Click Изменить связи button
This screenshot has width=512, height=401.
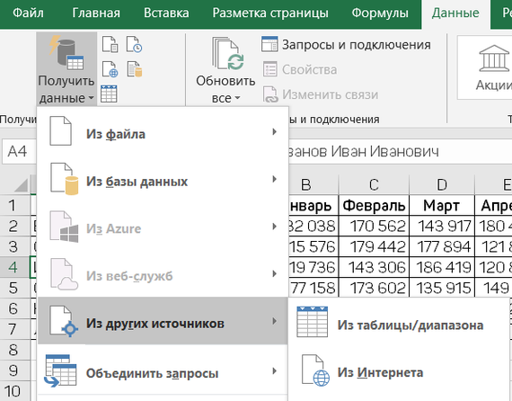321,94
